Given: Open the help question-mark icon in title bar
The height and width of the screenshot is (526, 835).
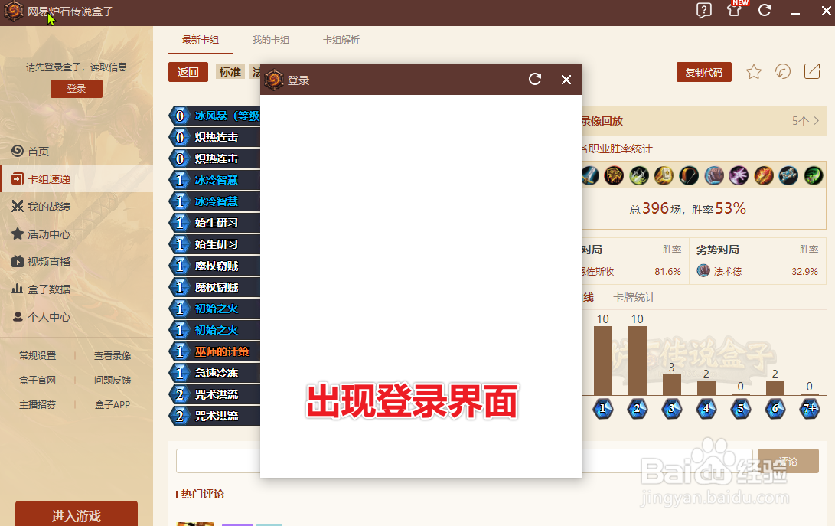Looking at the screenshot, I should 703,10.
